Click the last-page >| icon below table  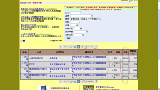click(96, 82)
